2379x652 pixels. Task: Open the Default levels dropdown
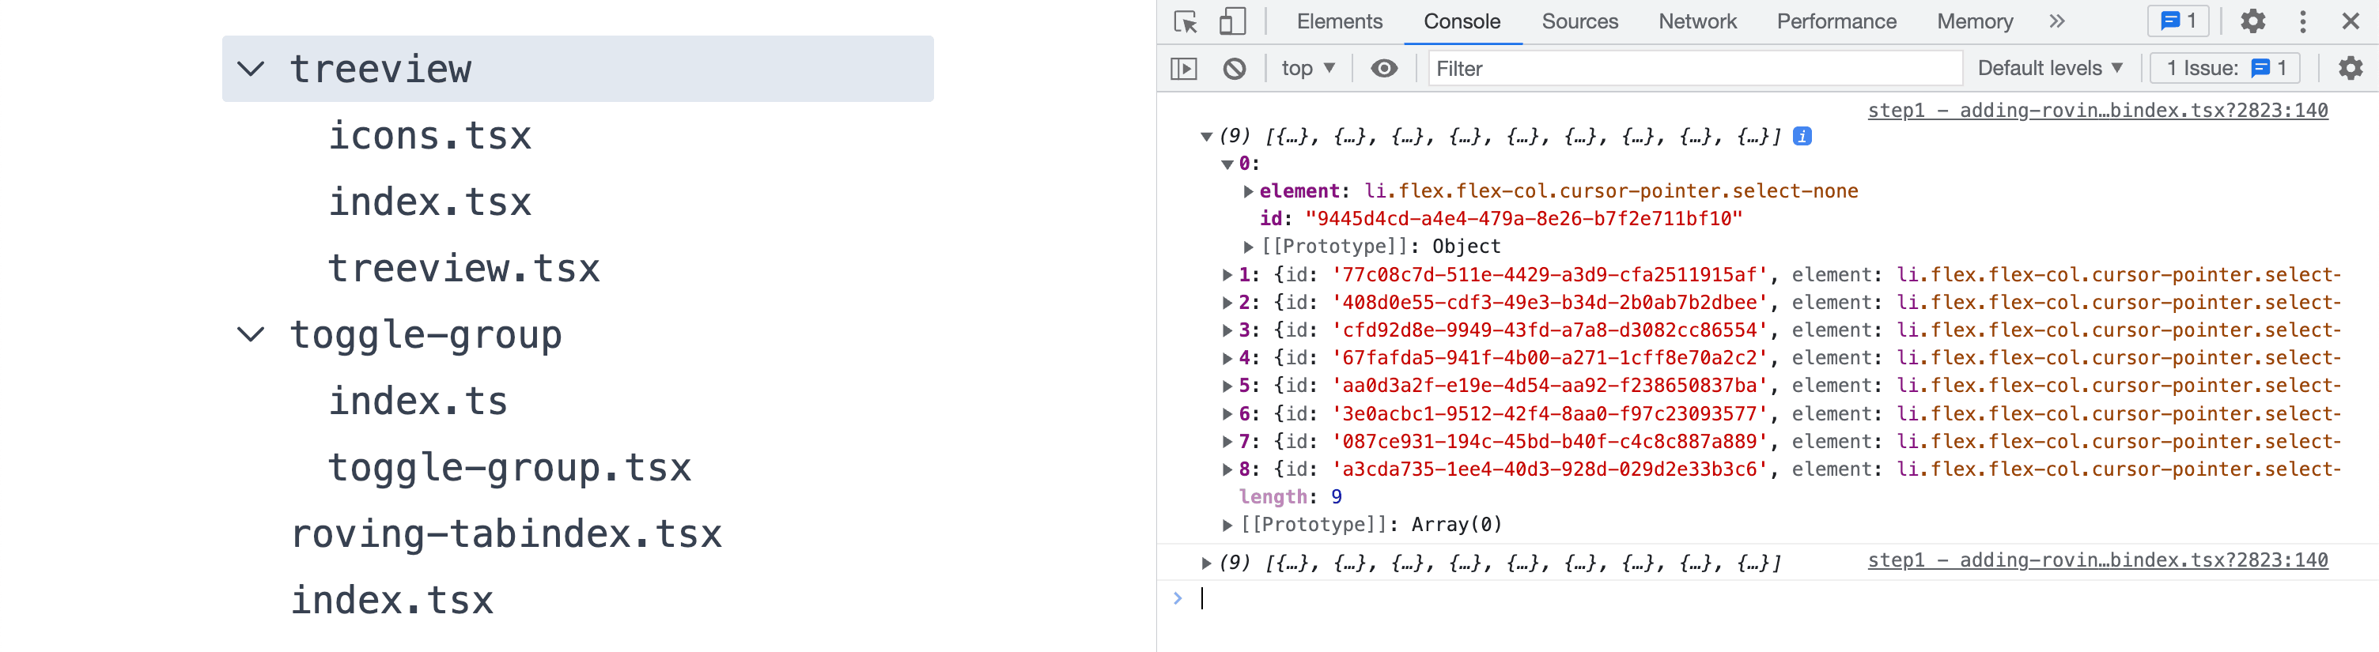click(2049, 68)
